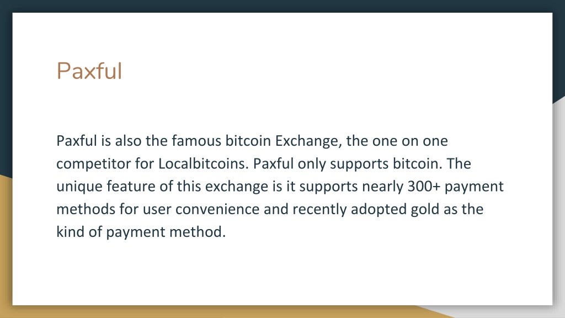This screenshot has width=565, height=318.
Task: Click the gold background shape at bottom left
Action: (x=6, y=249)
